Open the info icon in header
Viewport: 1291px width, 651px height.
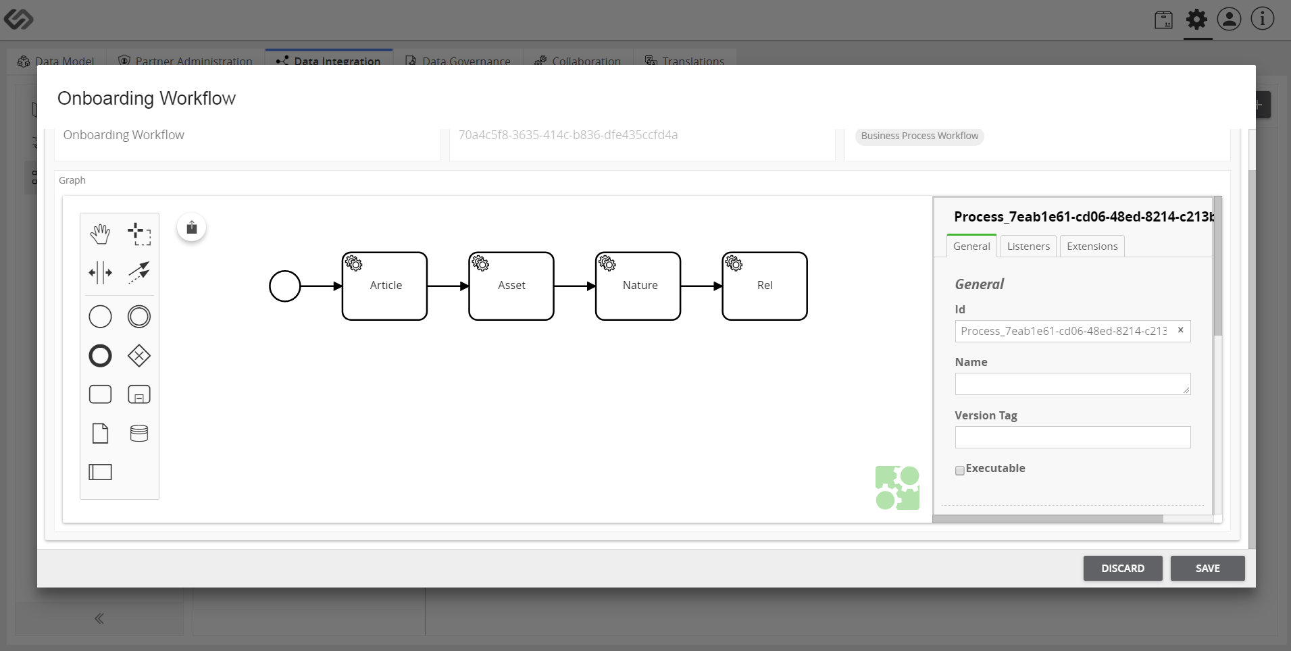pyautogui.click(x=1263, y=19)
